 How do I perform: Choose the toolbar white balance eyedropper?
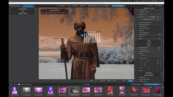click(x=93, y=6)
